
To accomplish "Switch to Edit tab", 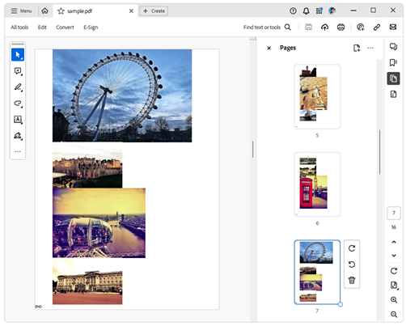I will pos(42,28).
